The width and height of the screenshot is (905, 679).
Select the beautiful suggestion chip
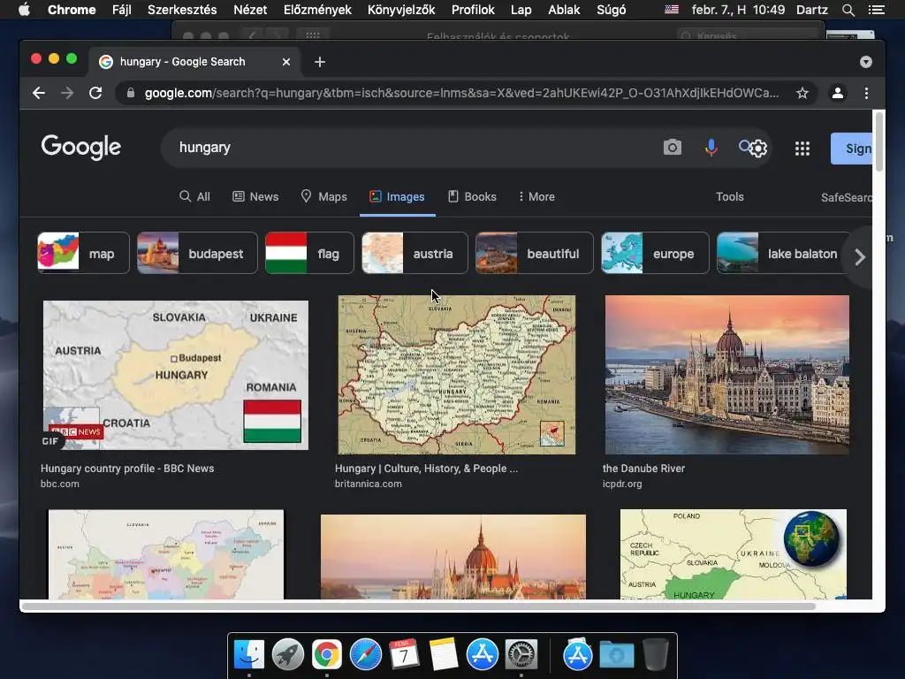click(534, 253)
